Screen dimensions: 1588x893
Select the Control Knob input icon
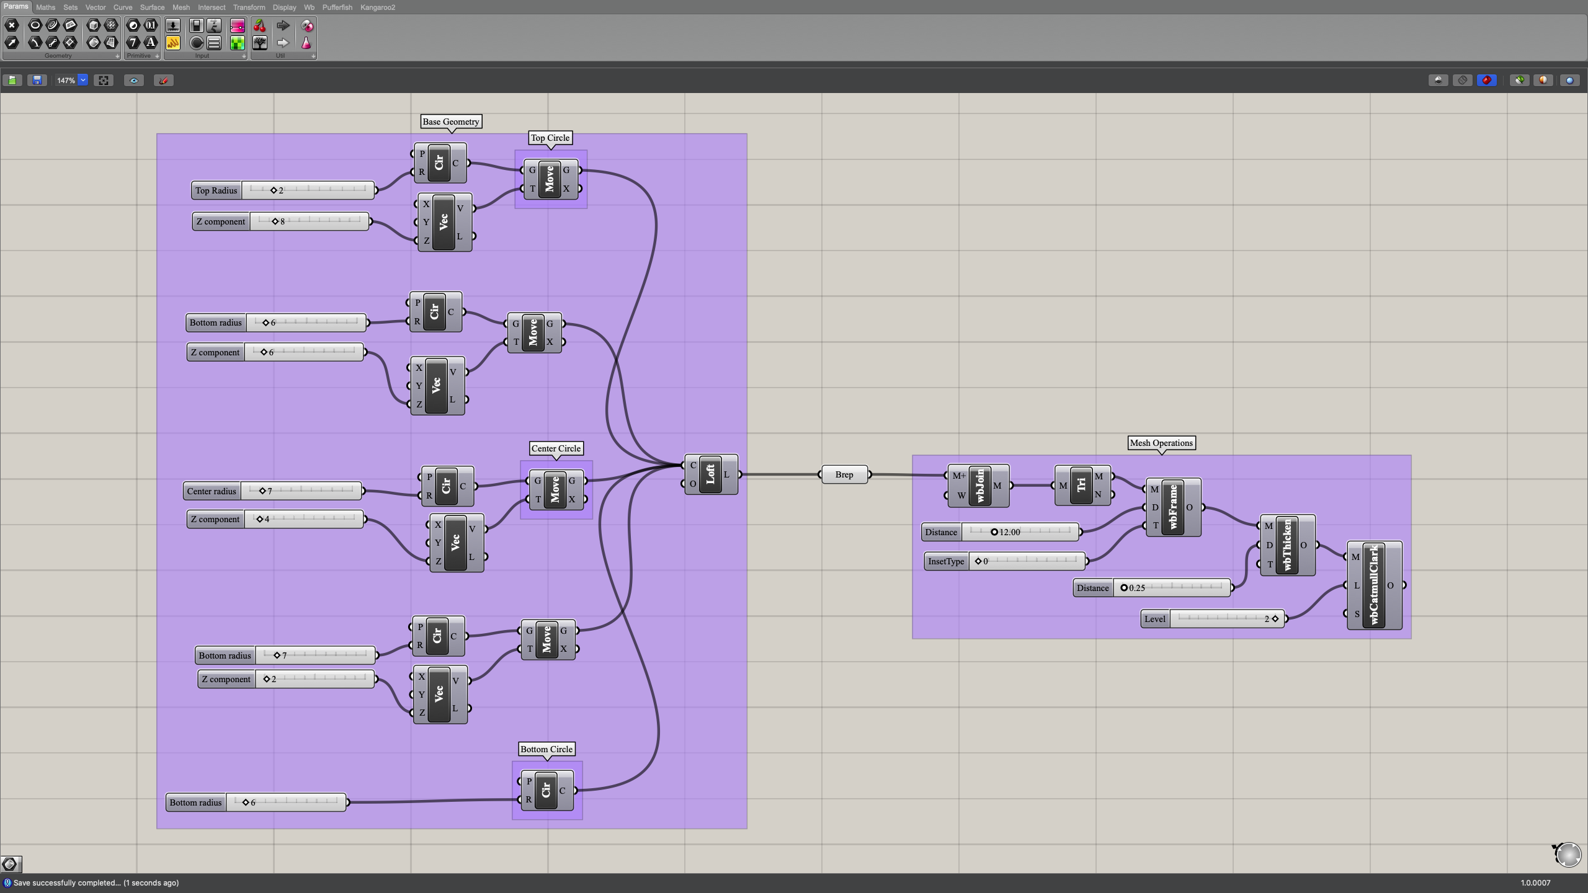click(x=197, y=43)
